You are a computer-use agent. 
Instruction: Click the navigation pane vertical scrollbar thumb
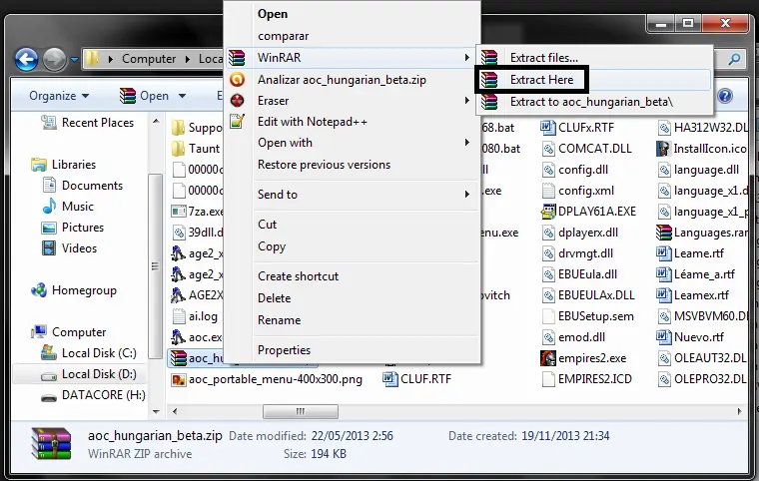155,266
